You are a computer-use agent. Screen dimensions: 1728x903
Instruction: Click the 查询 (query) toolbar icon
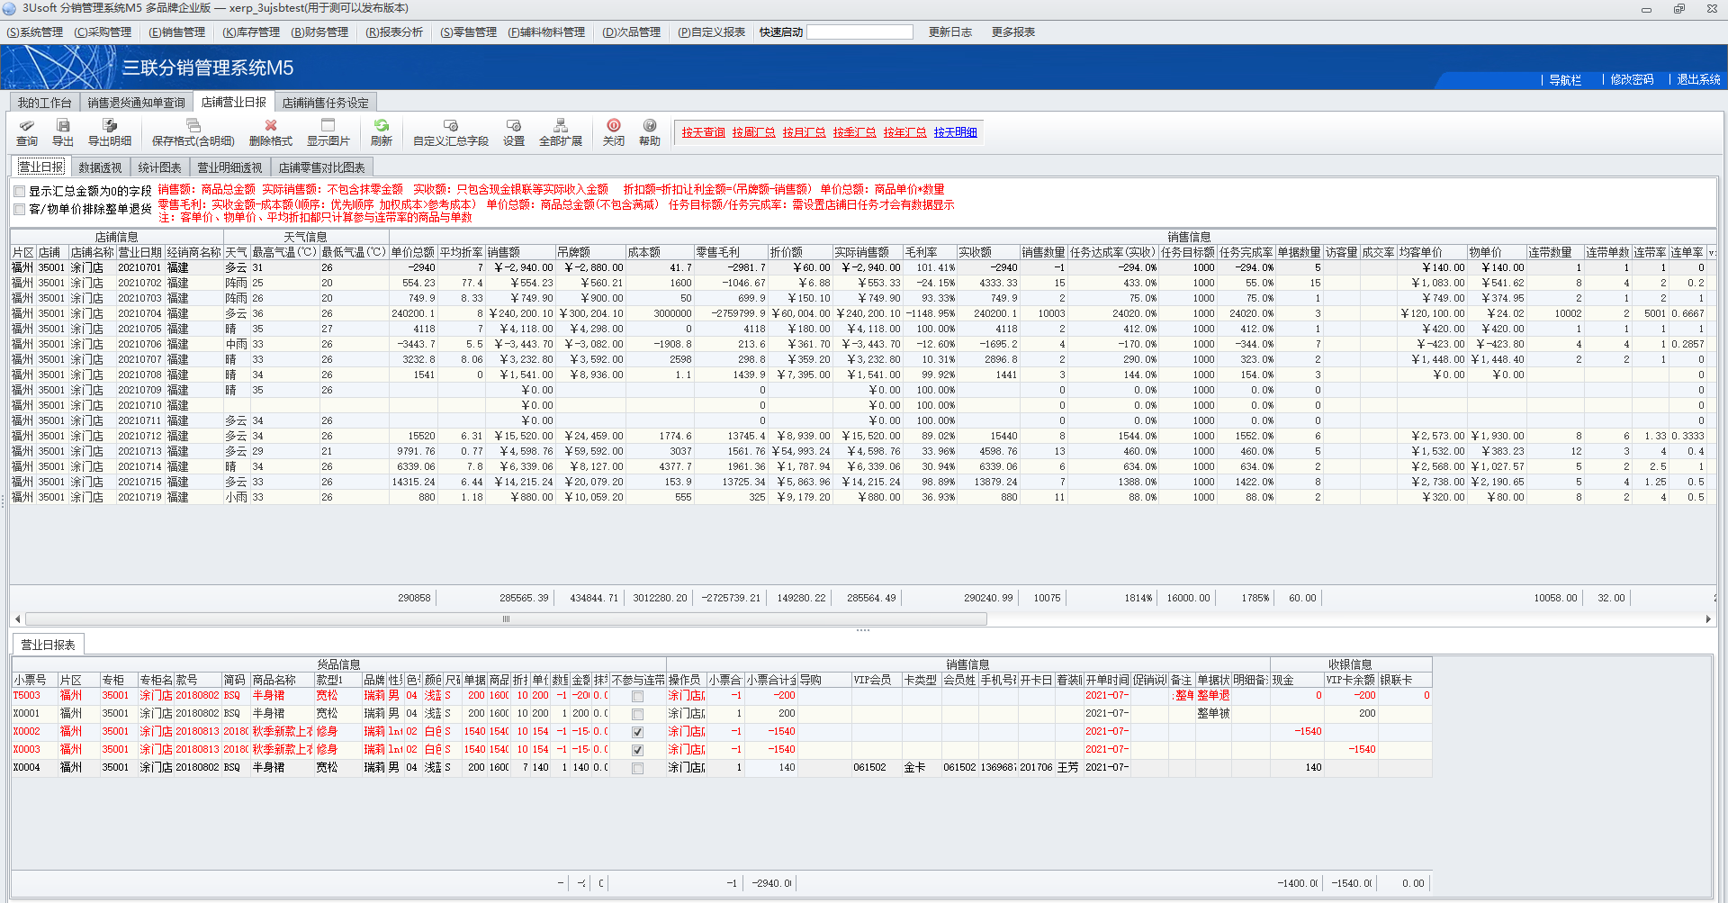pyautogui.click(x=27, y=132)
